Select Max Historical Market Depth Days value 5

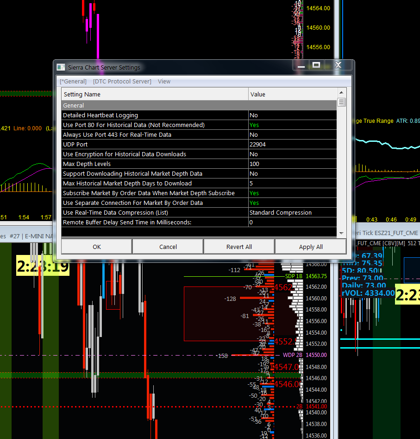(x=292, y=184)
